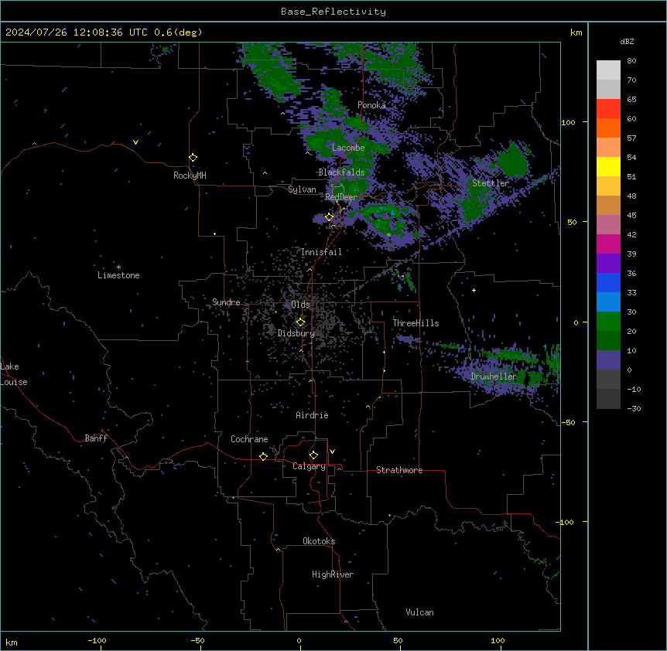Click the yellow diamond marker above Calgary
Viewport: 667px width, 651px height.
(313, 455)
